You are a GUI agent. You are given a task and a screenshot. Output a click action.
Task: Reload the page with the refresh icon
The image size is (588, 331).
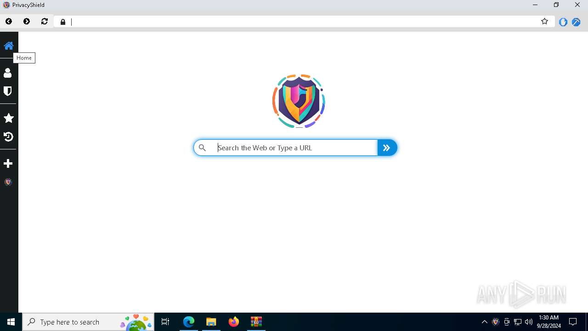[x=45, y=22]
